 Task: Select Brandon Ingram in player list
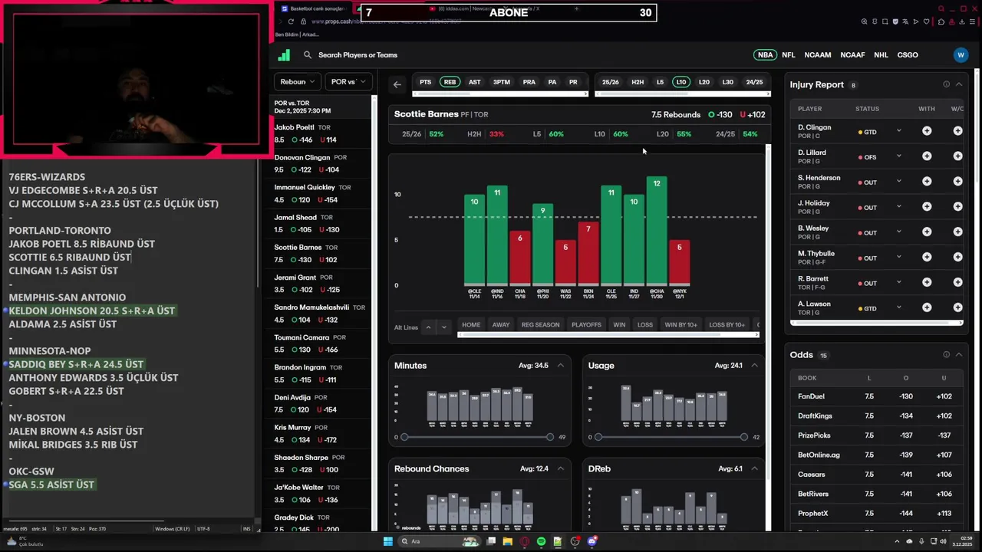click(x=318, y=373)
